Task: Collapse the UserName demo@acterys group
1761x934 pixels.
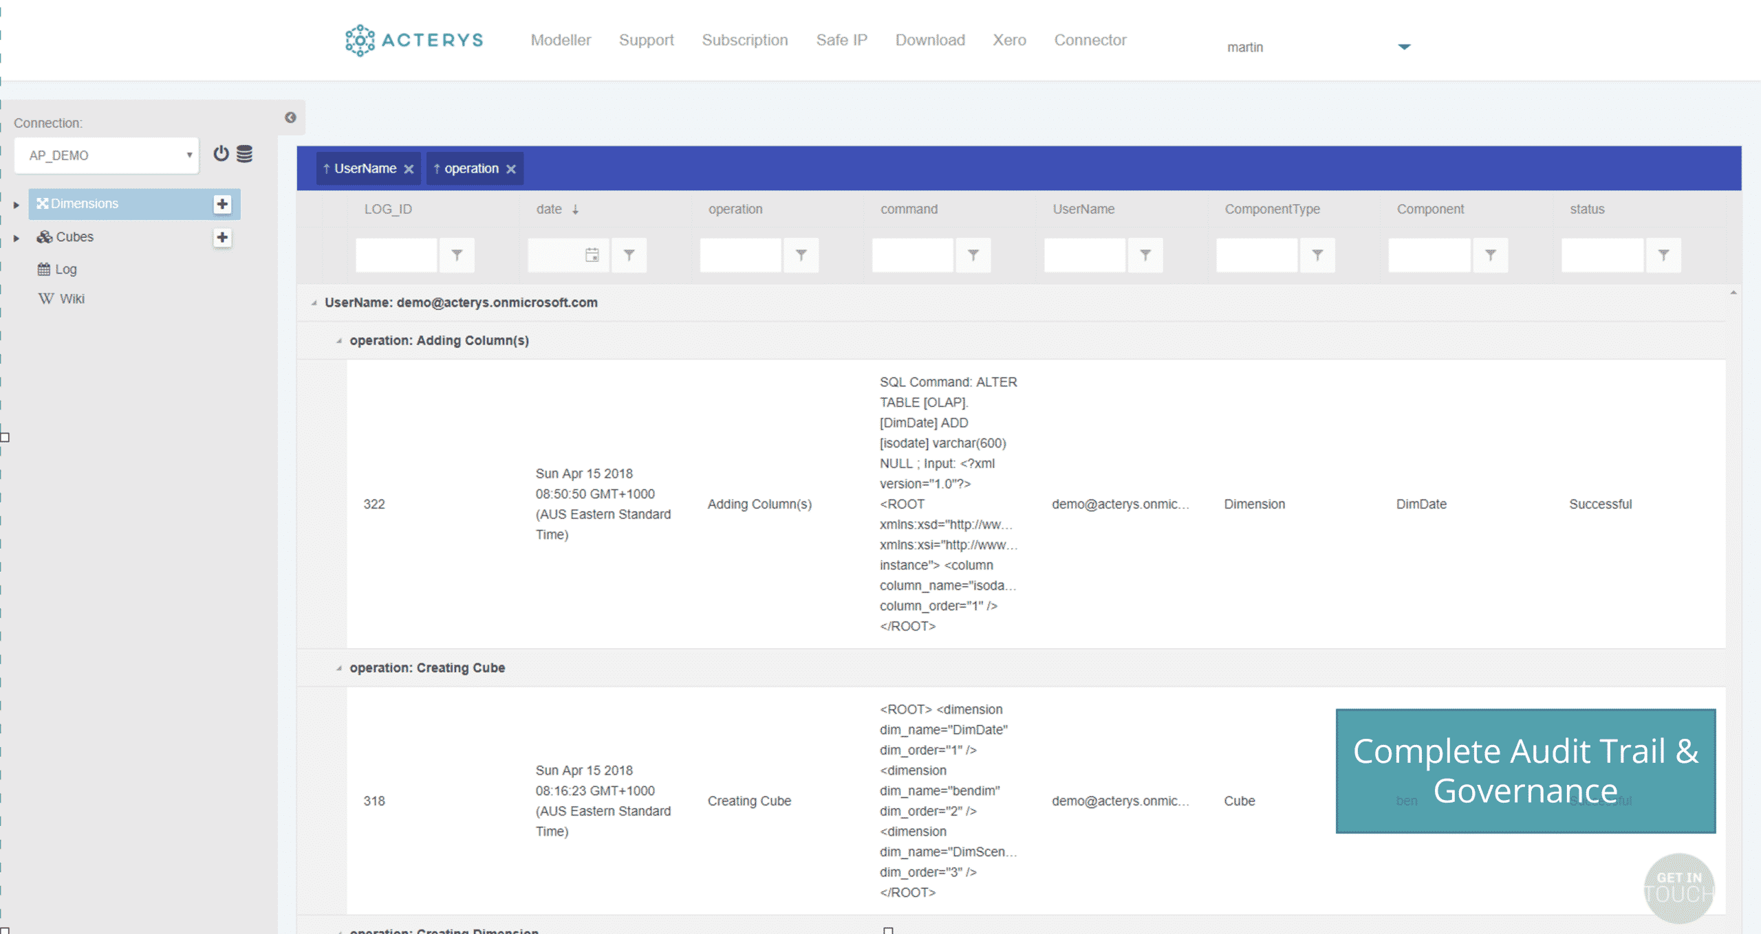Action: click(314, 303)
